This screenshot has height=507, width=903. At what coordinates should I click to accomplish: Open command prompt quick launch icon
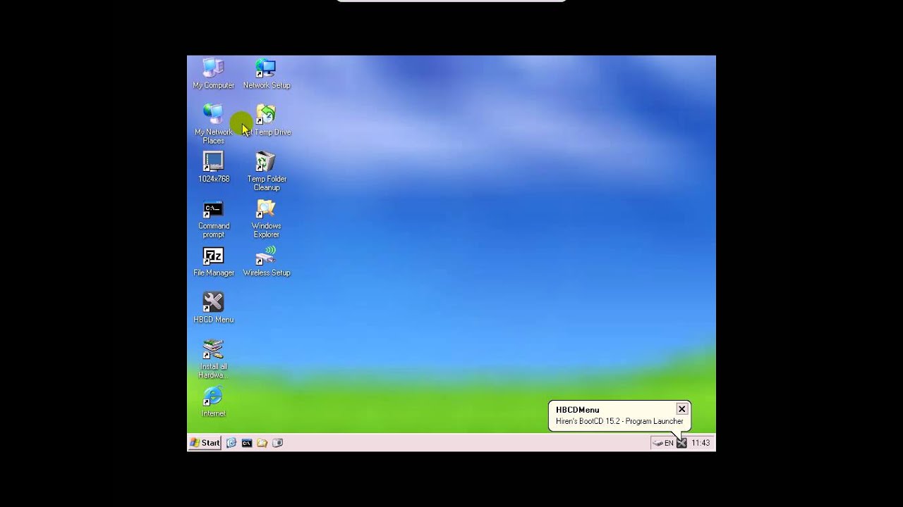pyautogui.click(x=246, y=443)
